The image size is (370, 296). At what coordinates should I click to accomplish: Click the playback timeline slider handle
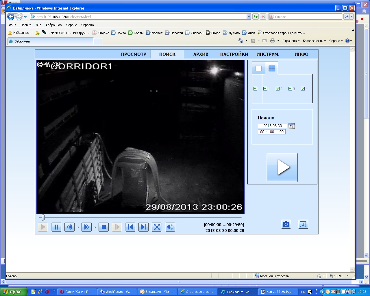(x=43, y=218)
